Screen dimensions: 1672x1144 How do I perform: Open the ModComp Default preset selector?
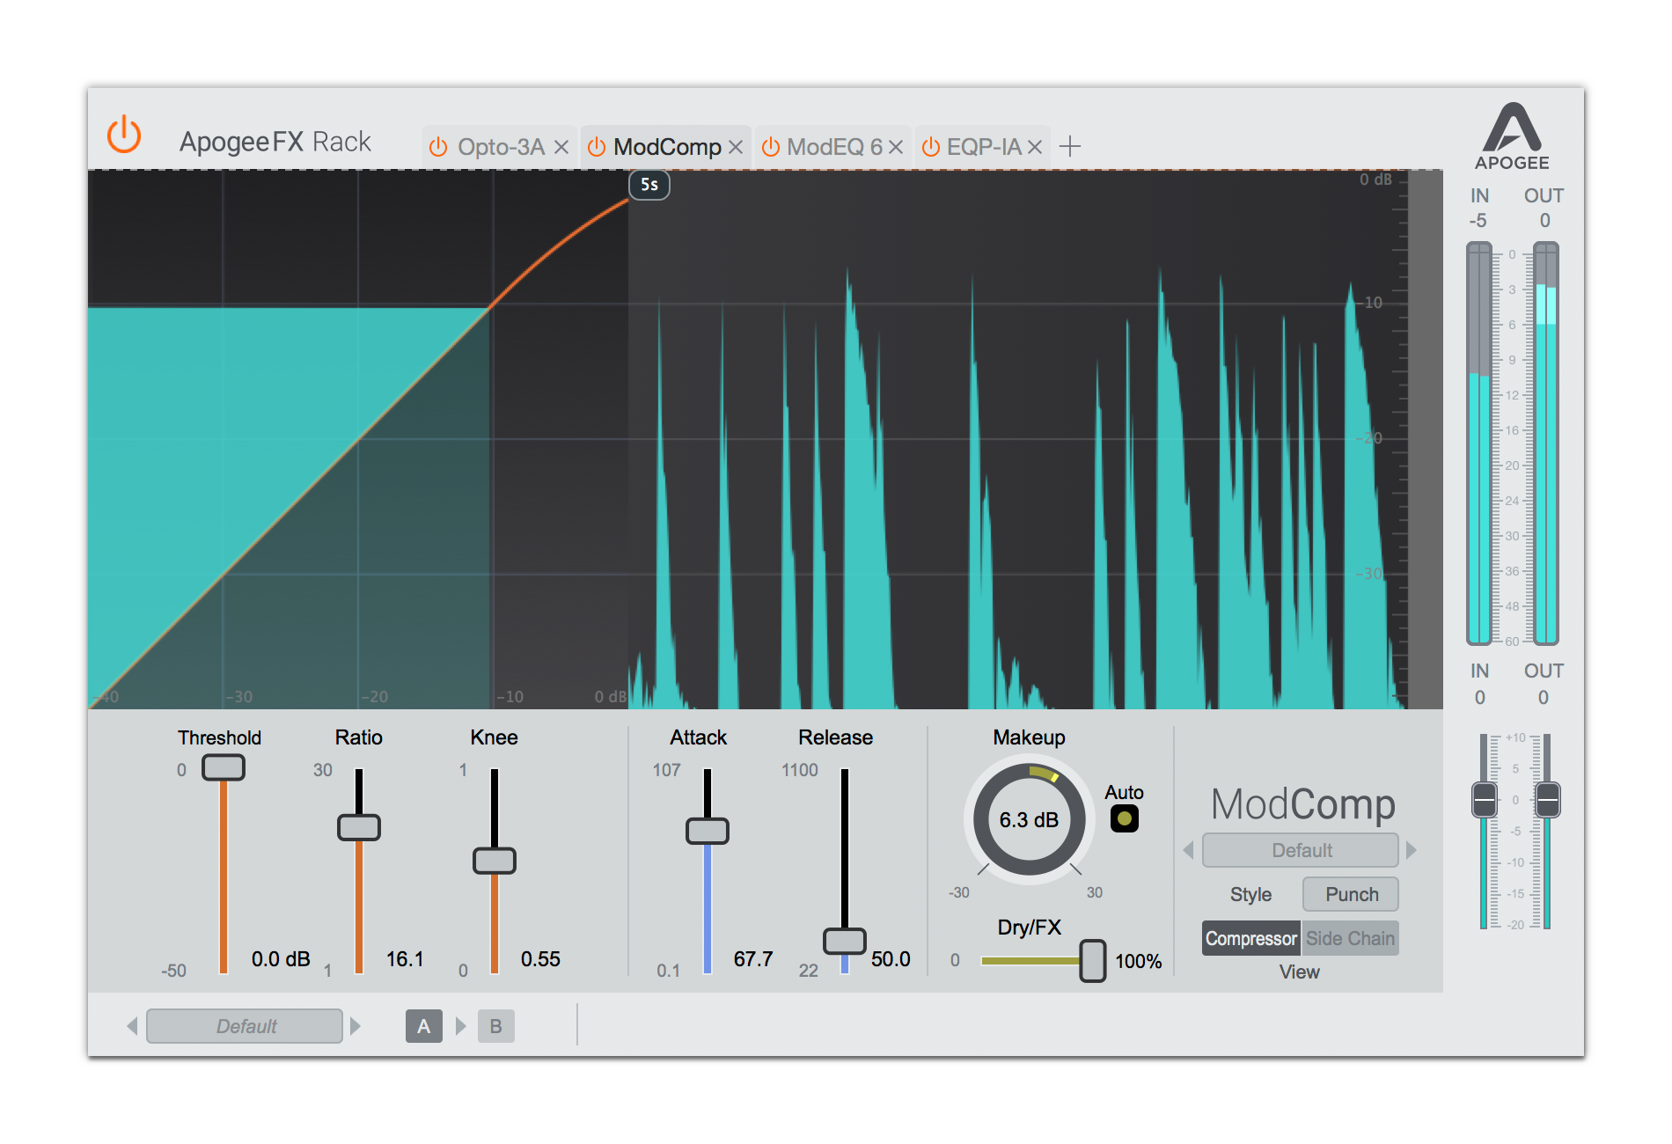[1300, 850]
